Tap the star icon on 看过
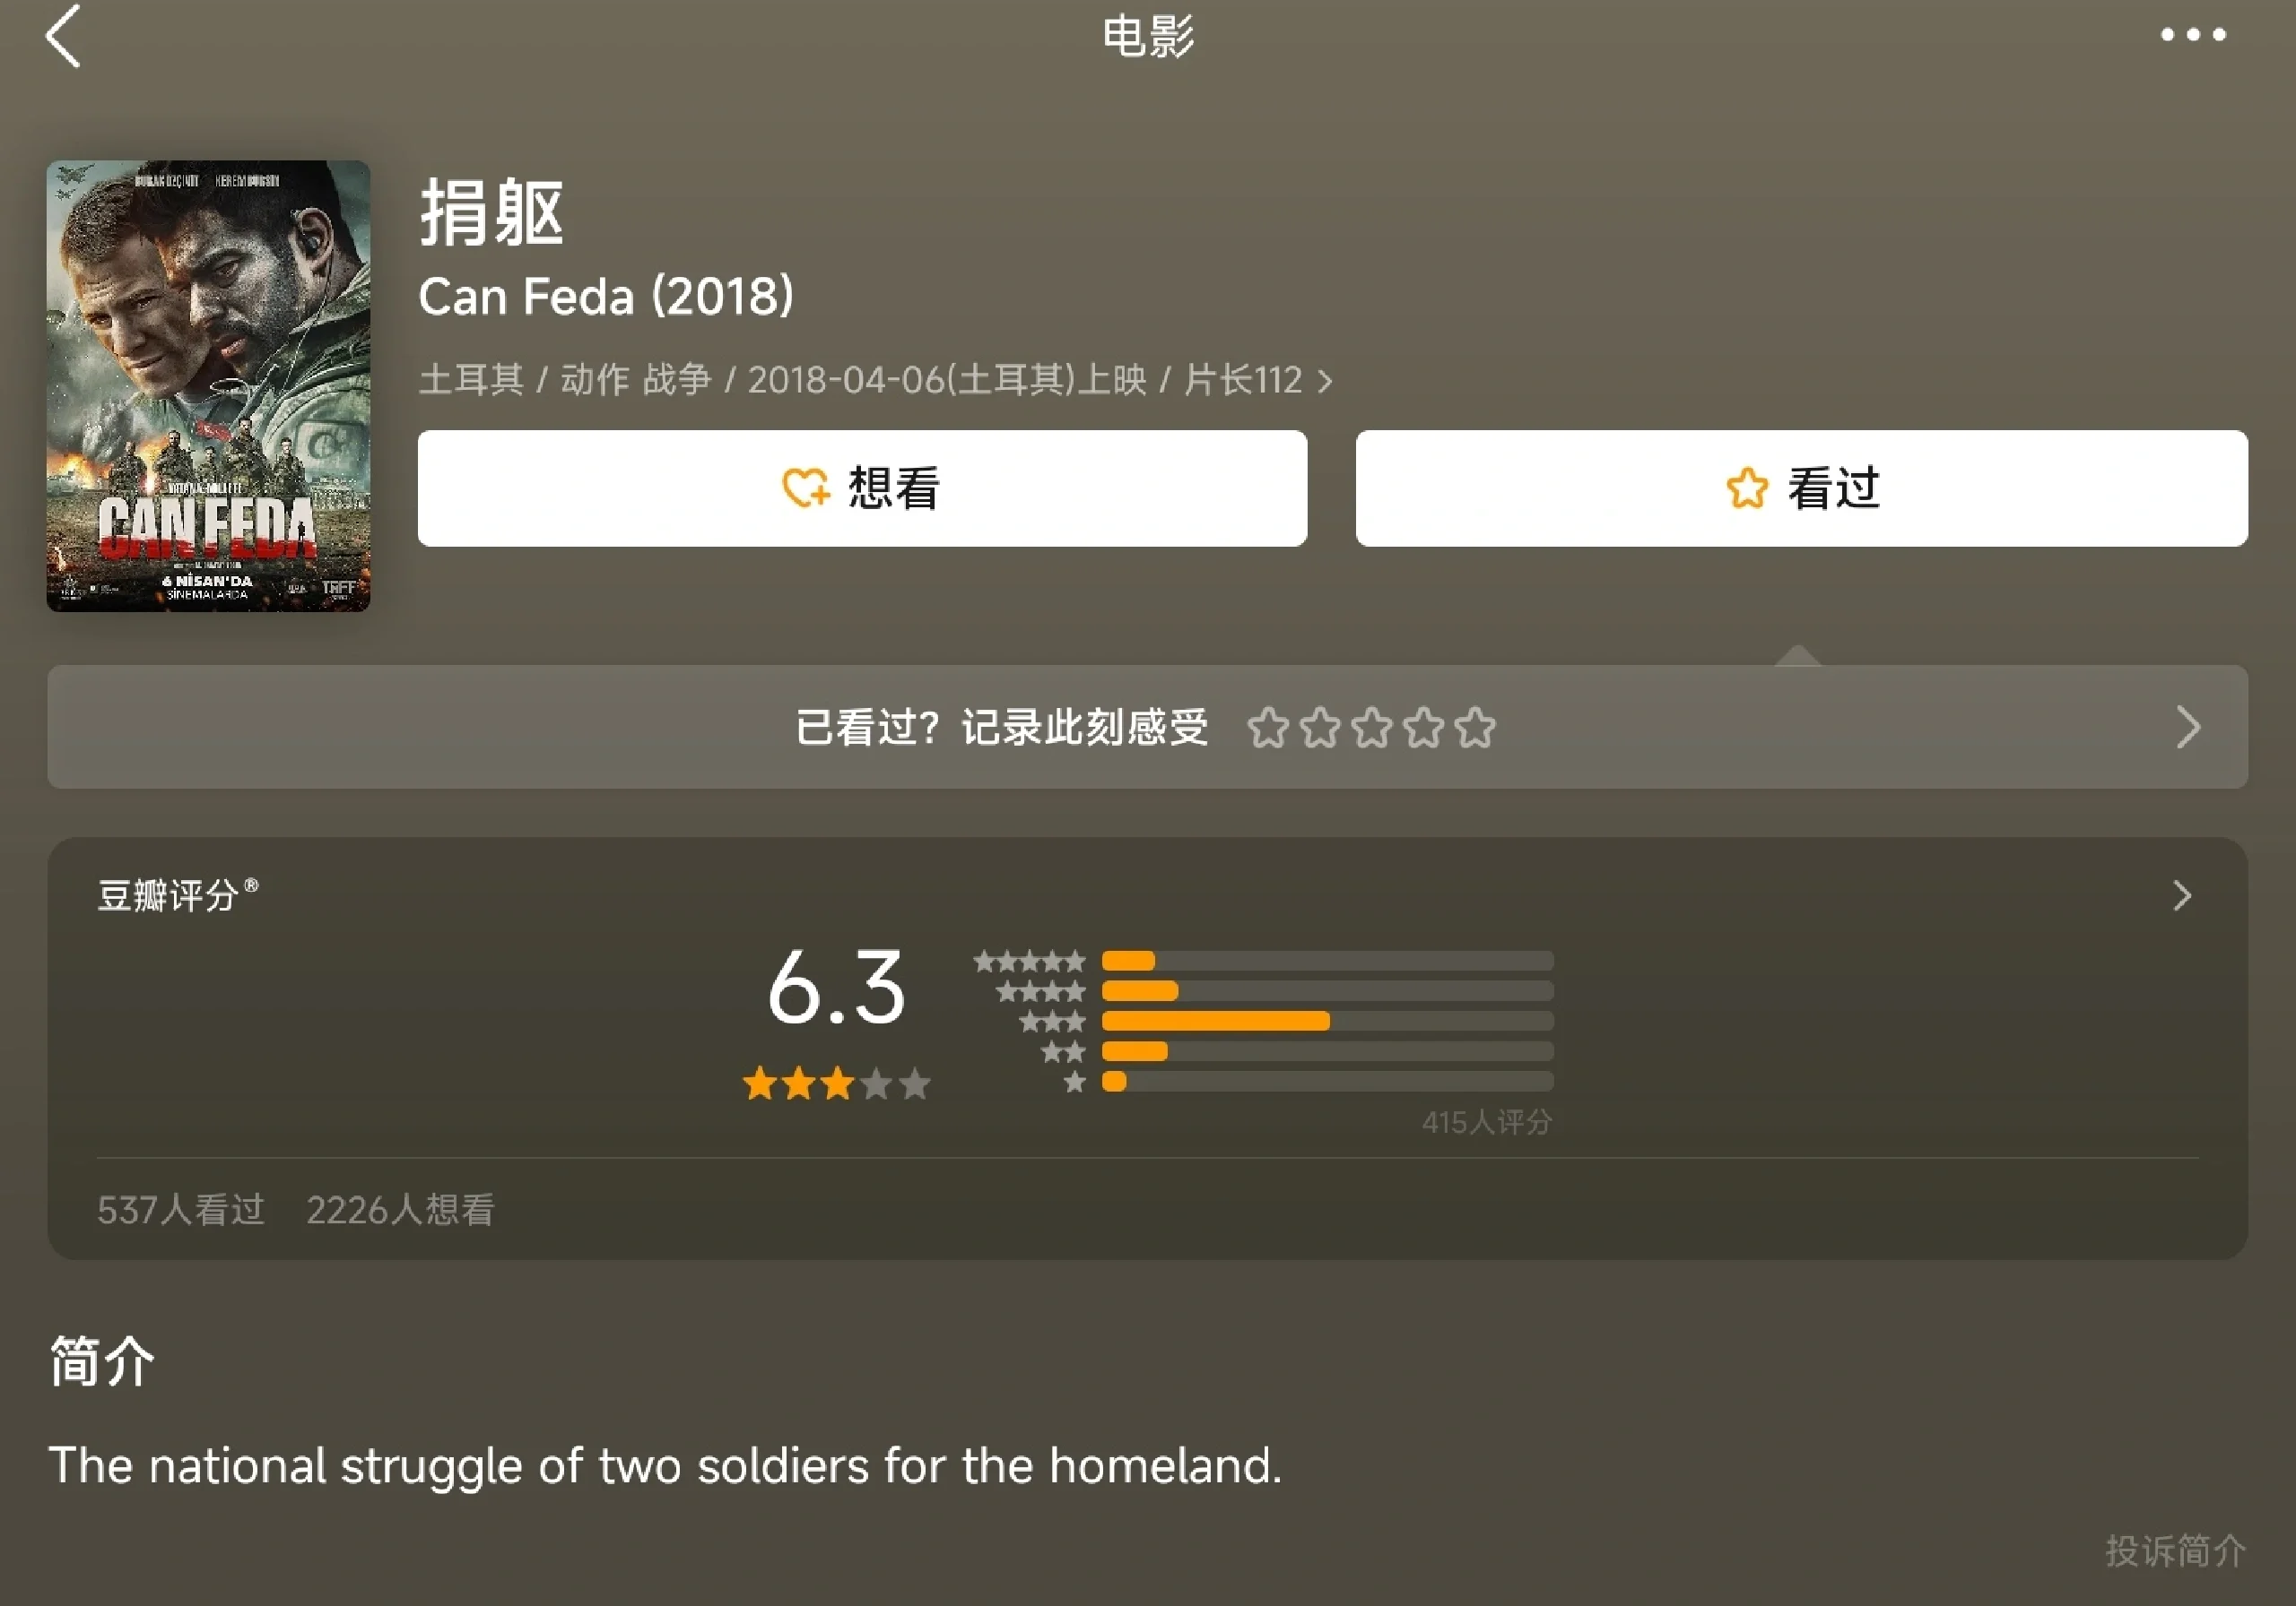Viewport: 2296px width, 1606px height. pos(1747,488)
